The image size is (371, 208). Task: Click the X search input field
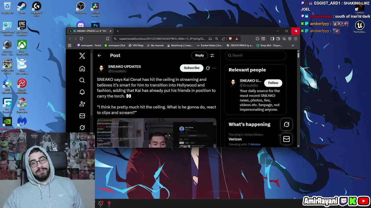[255, 55]
